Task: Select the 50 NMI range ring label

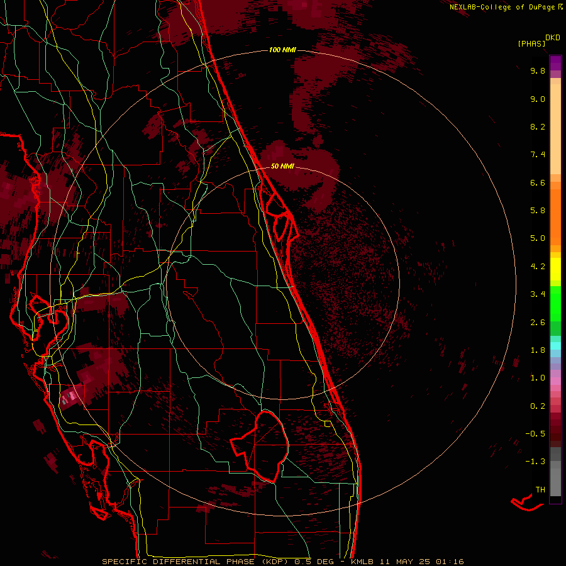Action: point(282,167)
